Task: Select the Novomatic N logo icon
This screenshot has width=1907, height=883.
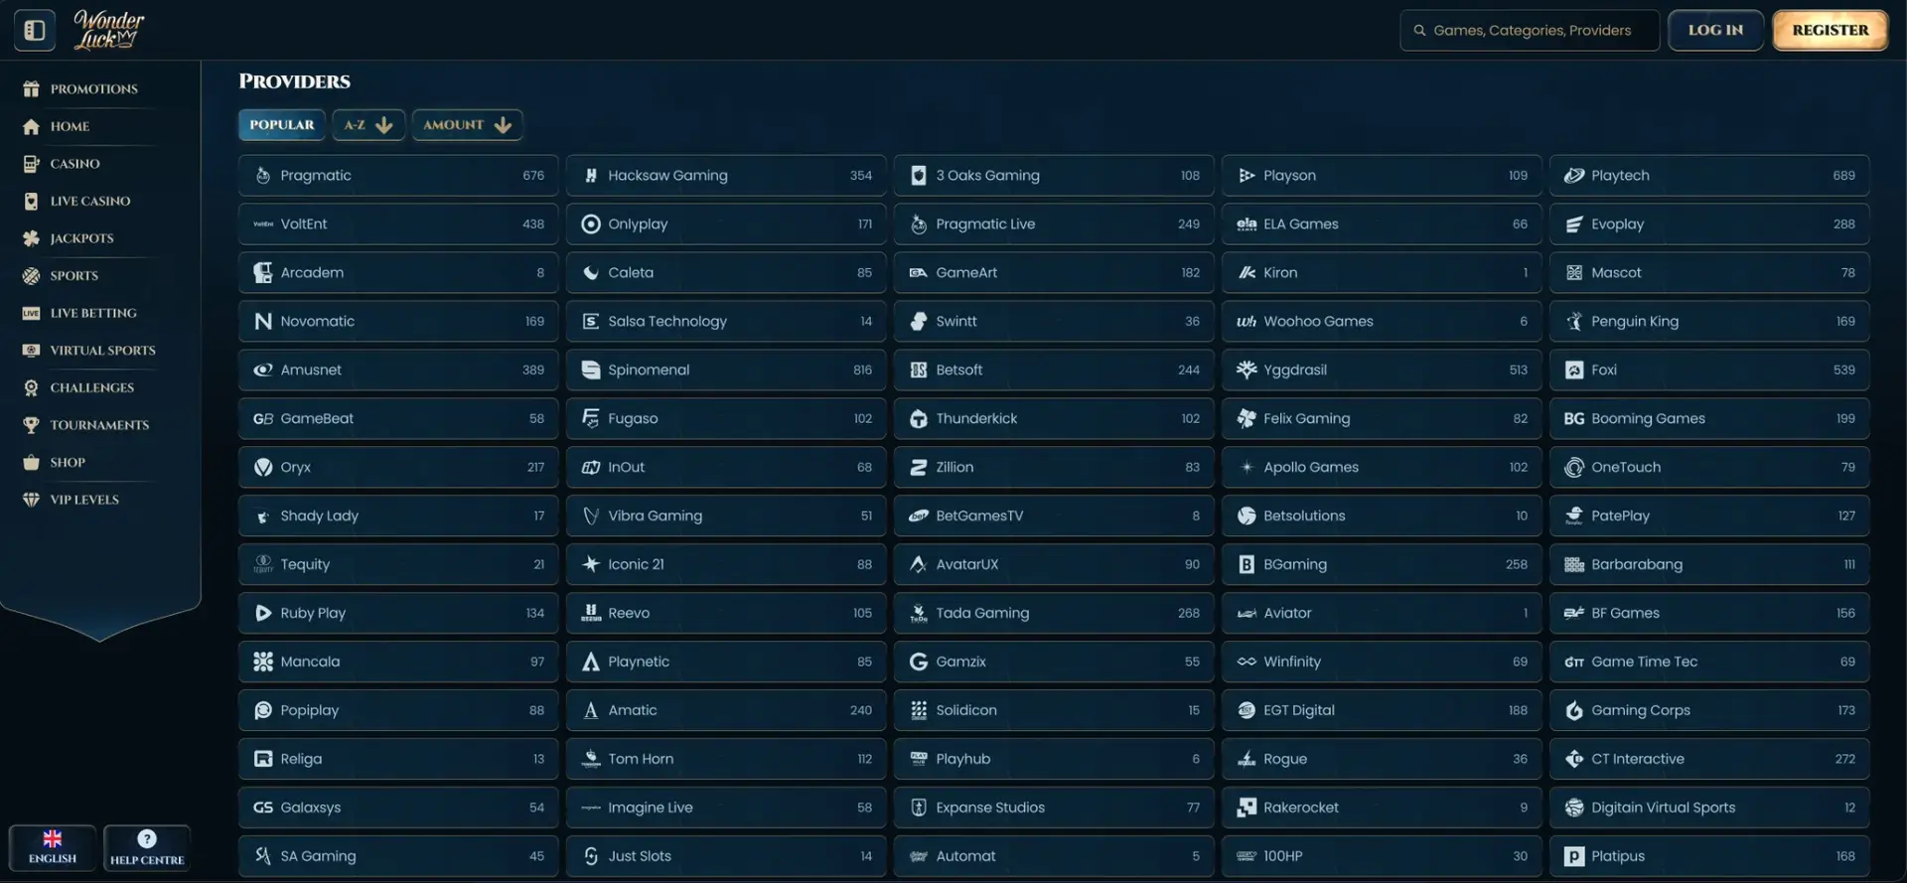Action: 262,321
